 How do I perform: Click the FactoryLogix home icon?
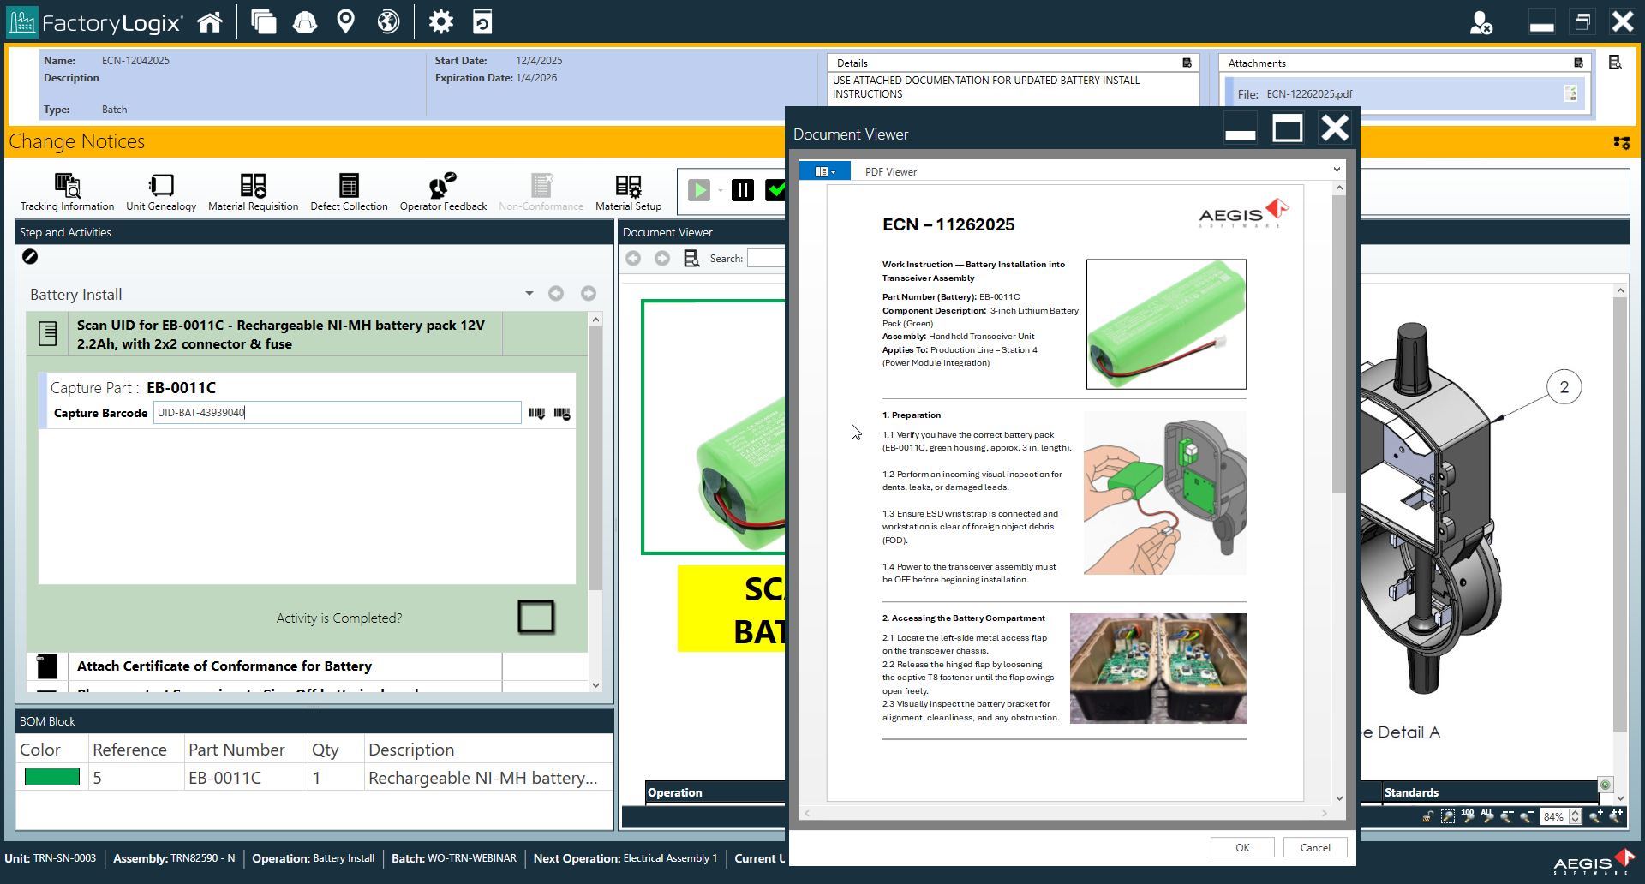tap(210, 21)
